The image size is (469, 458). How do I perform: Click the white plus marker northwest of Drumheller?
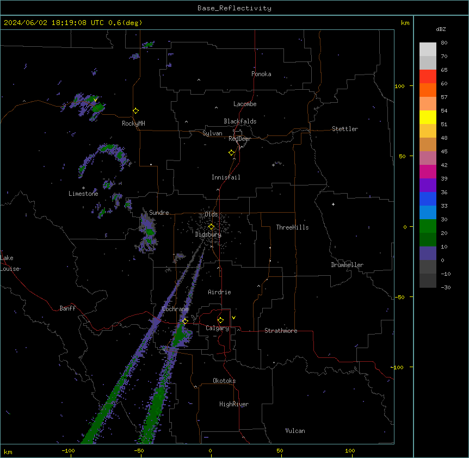[333, 204]
